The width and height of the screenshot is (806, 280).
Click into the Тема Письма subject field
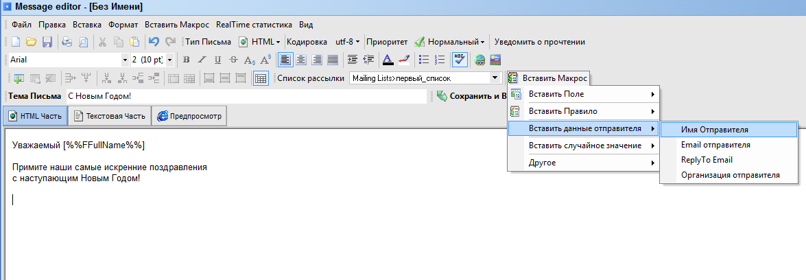pos(247,96)
